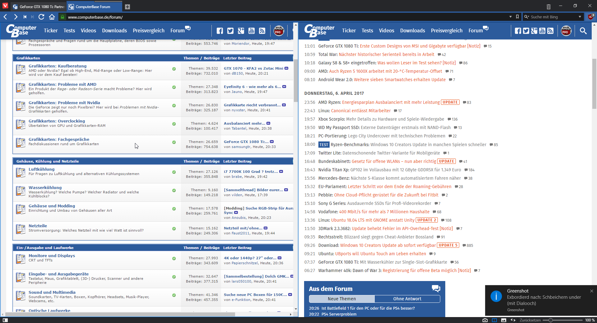Select the Neue Themen tab

(342, 299)
